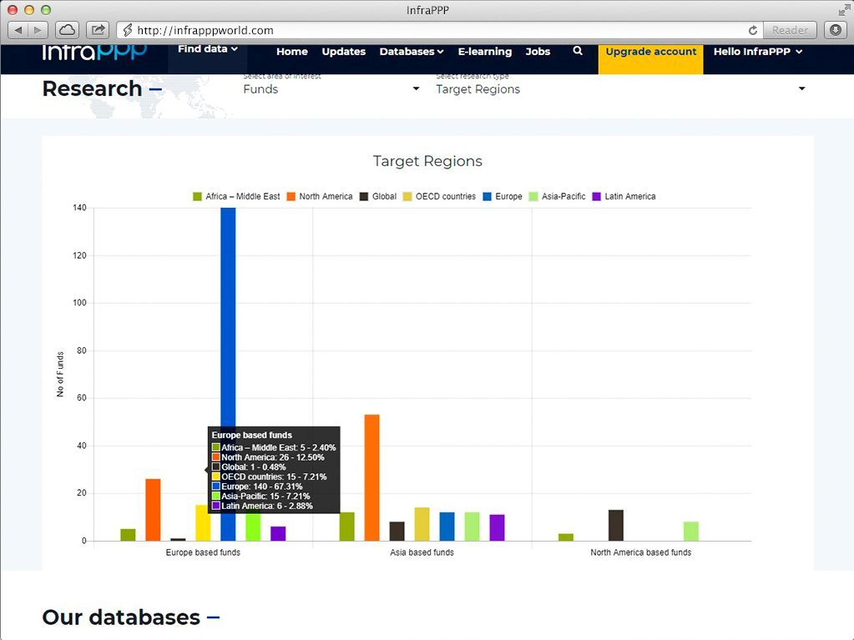Open the Updates menu item
This screenshot has height=640, width=854.
343,52
